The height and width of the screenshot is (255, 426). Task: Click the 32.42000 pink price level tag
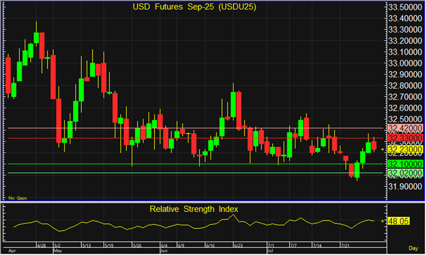(404, 128)
